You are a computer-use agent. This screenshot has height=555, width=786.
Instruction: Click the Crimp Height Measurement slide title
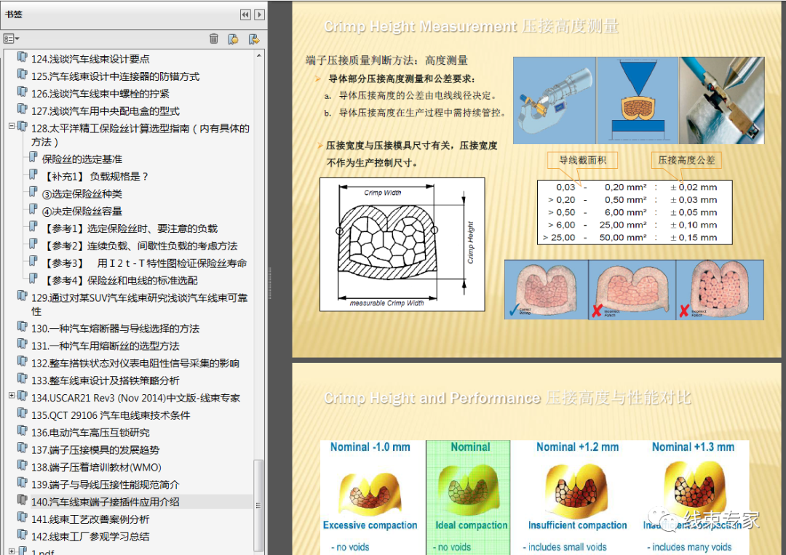(471, 26)
